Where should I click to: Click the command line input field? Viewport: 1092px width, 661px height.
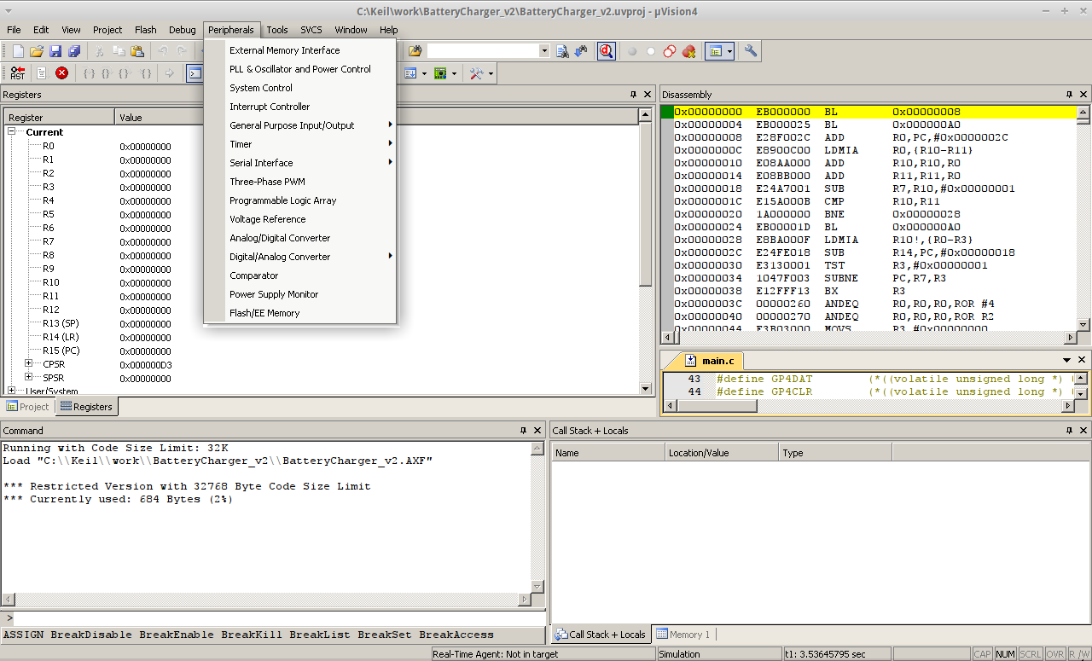click(x=278, y=619)
